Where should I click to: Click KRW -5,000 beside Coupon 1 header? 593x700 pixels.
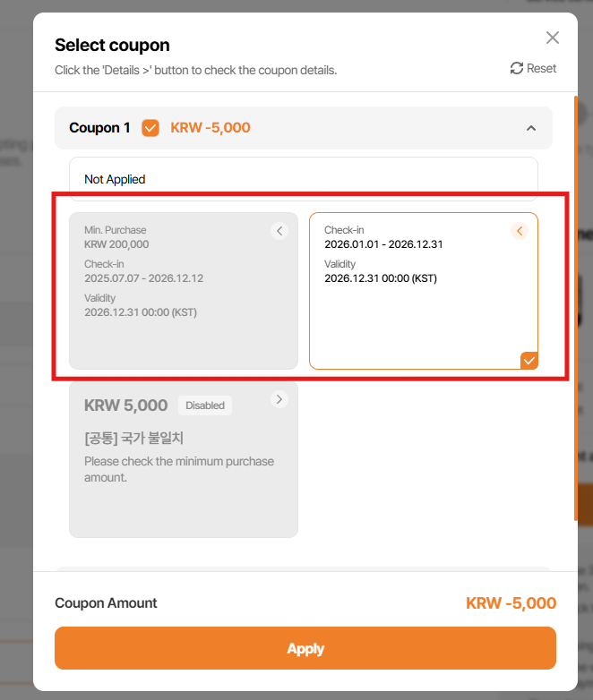(x=211, y=128)
